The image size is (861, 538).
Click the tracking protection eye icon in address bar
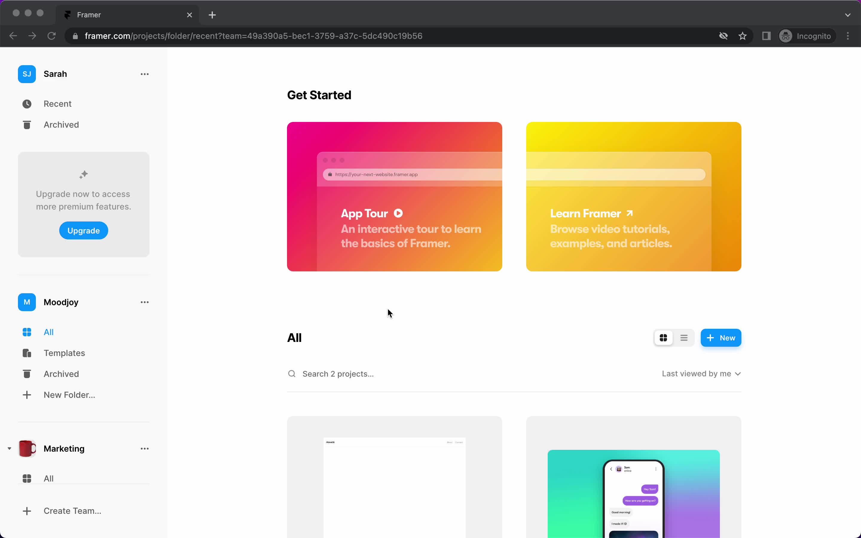click(x=723, y=36)
